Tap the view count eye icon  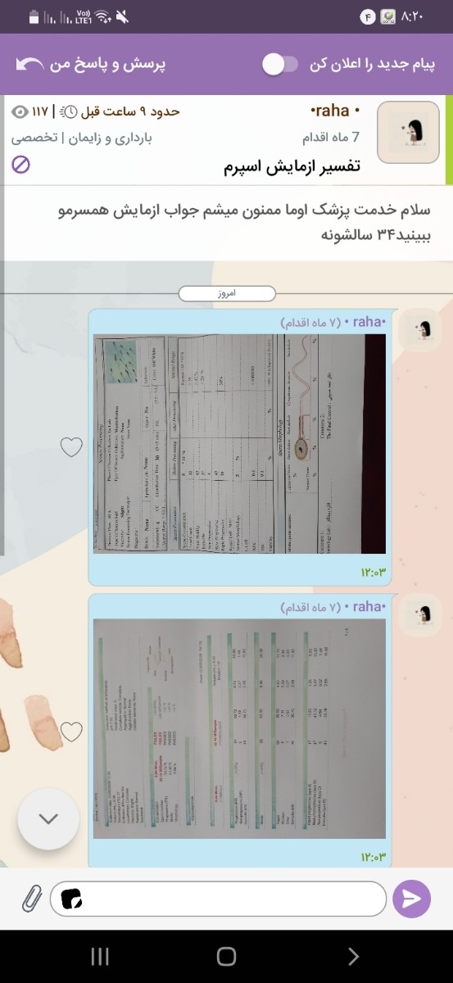[21, 111]
